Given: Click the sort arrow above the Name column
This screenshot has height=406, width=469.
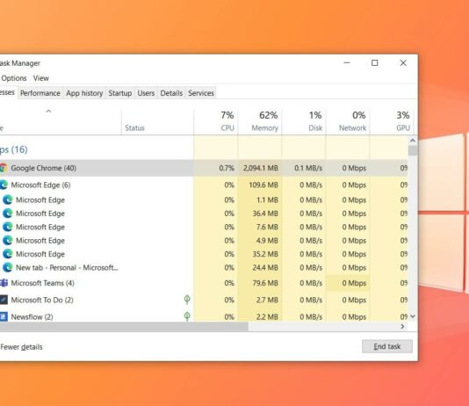Looking at the screenshot, I should [48, 112].
